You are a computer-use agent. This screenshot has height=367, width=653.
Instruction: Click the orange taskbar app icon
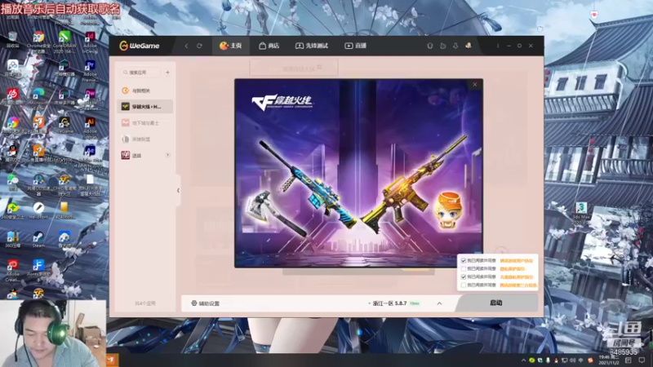point(112,360)
